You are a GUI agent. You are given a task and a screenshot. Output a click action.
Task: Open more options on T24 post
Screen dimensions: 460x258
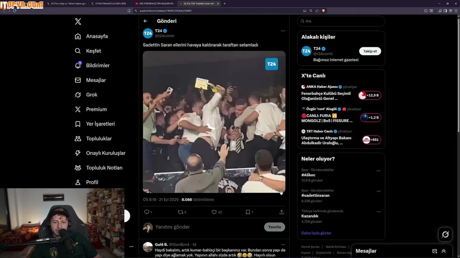point(283,31)
